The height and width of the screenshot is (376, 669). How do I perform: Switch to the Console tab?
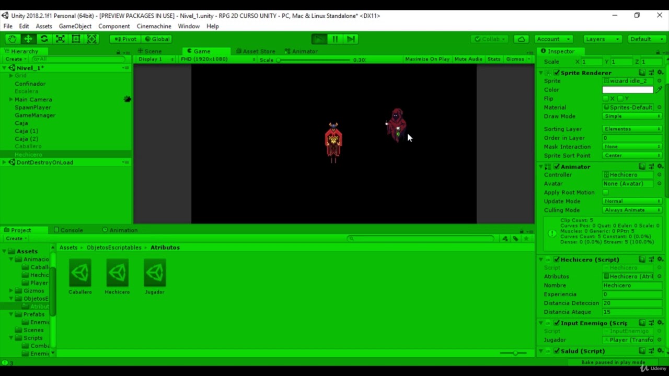click(x=67, y=230)
